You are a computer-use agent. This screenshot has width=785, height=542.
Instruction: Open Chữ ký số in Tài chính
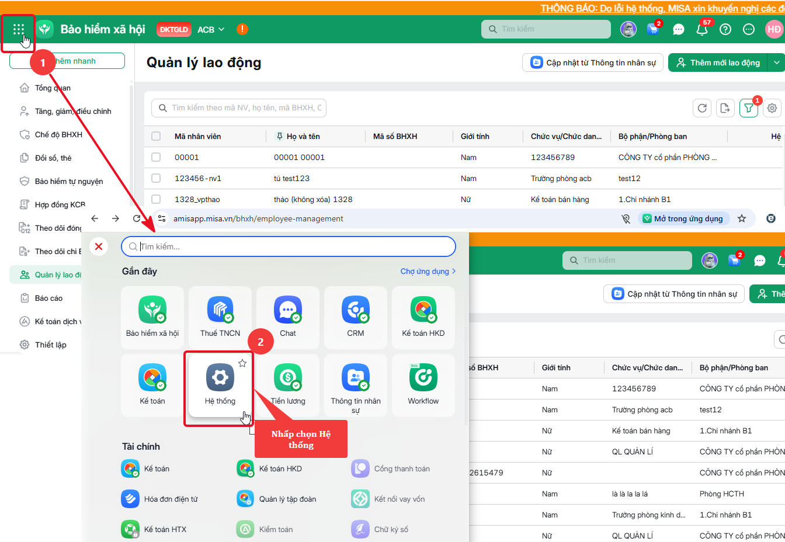coord(380,530)
